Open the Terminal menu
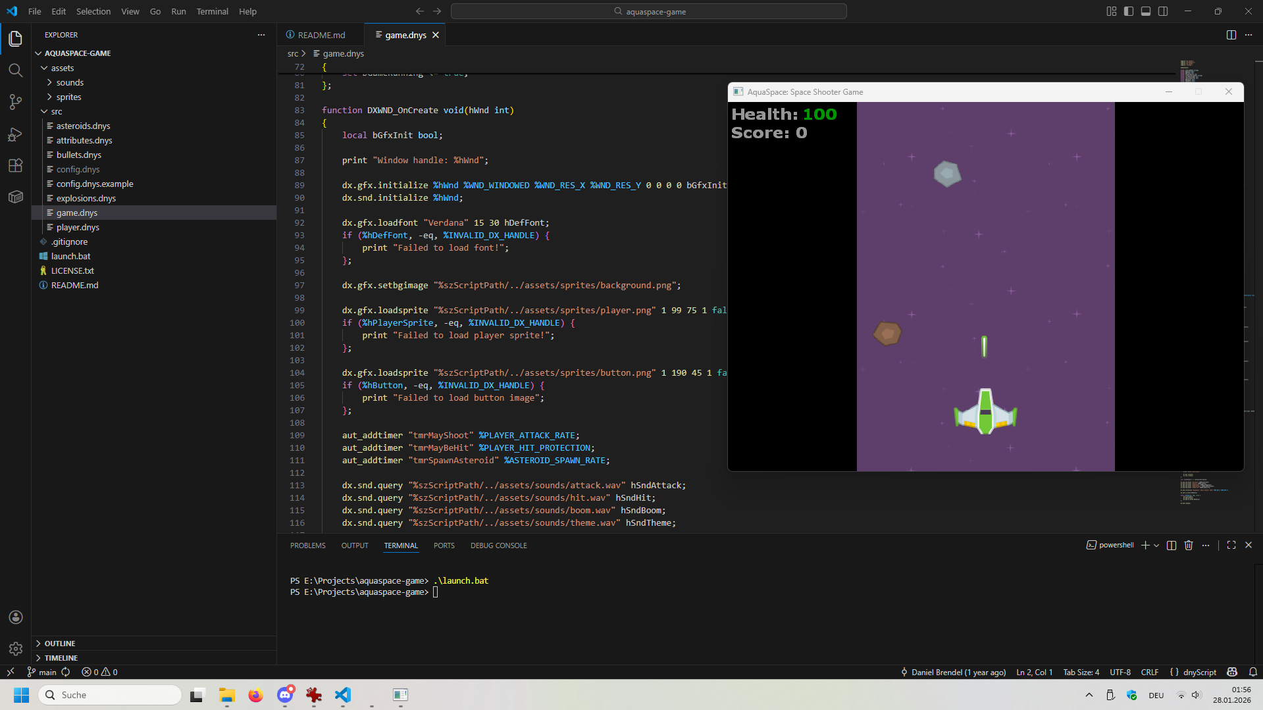Image resolution: width=1263 pixels, height=710 pixels. pos(212,11)
